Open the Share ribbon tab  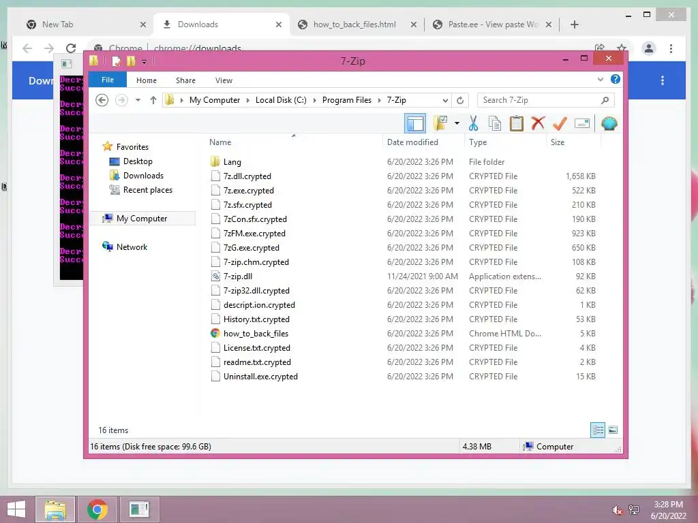click(185, 80)
